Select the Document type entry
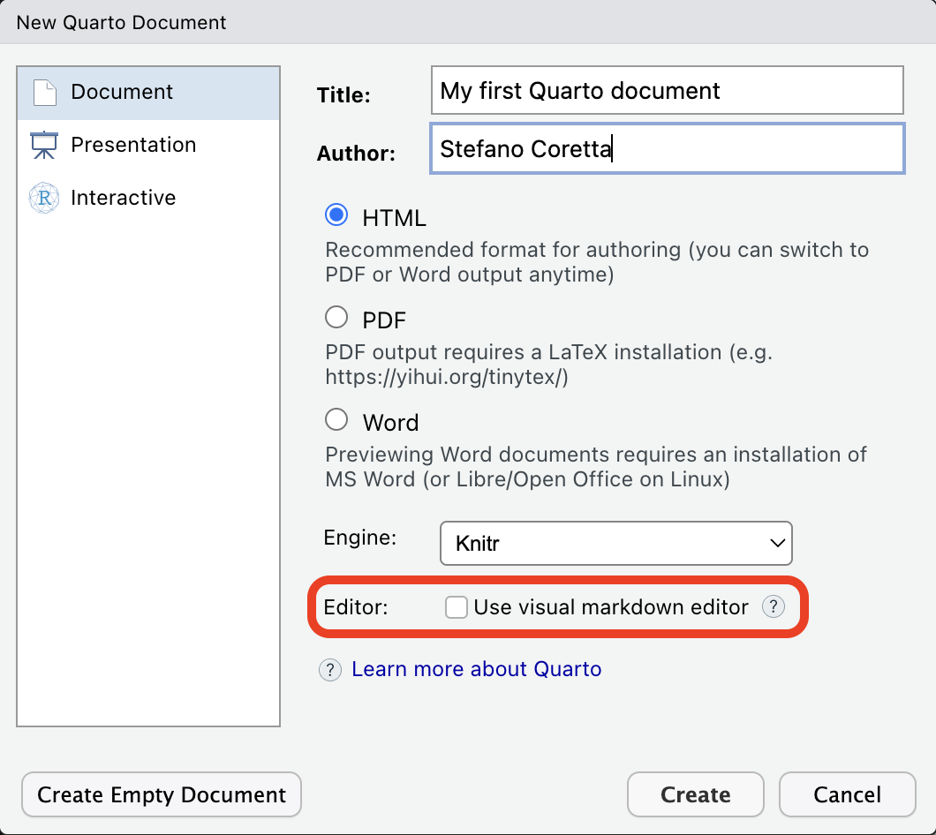The image size is (936, 835). coord(148,93)
